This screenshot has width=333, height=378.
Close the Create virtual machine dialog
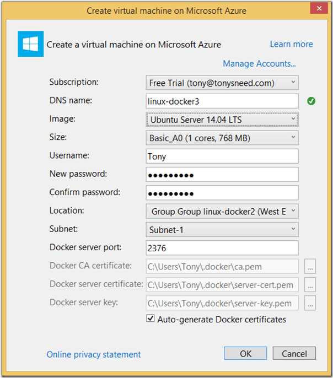(x=319, y=8)
